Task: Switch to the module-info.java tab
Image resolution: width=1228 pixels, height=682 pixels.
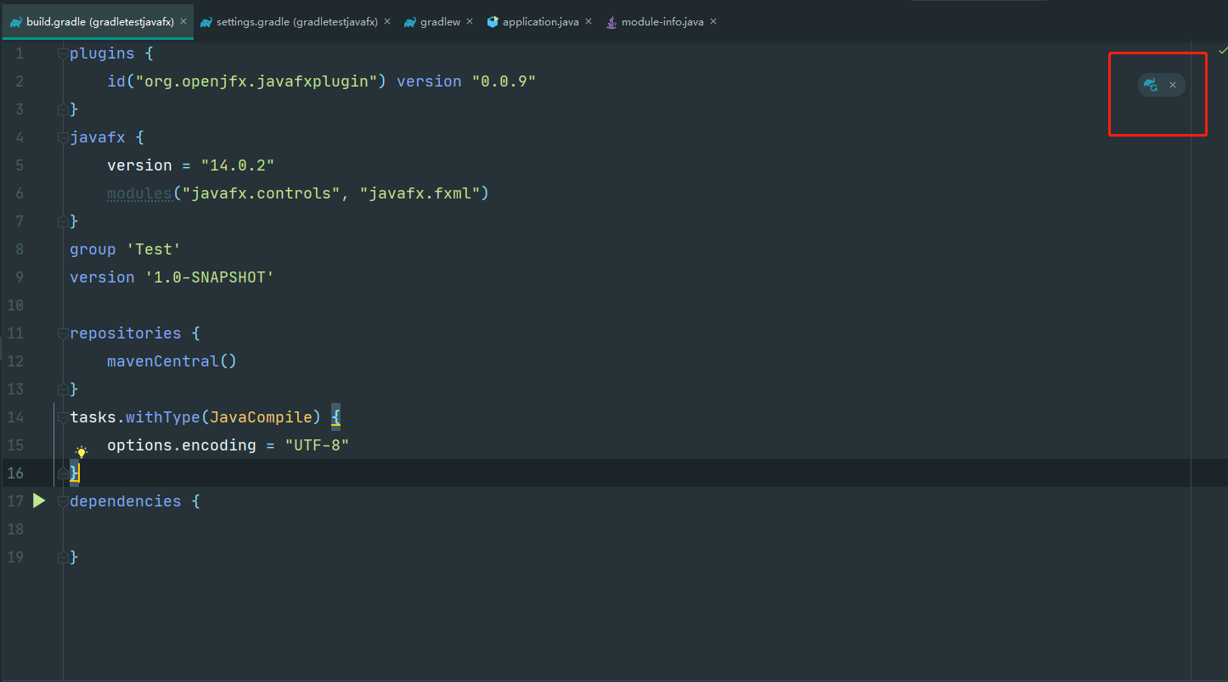Action: coord(662,22)
